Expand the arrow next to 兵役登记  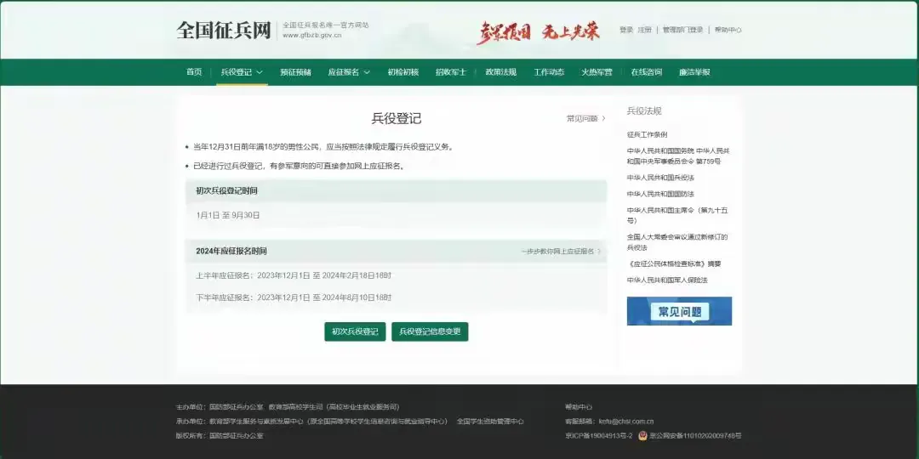259,72
